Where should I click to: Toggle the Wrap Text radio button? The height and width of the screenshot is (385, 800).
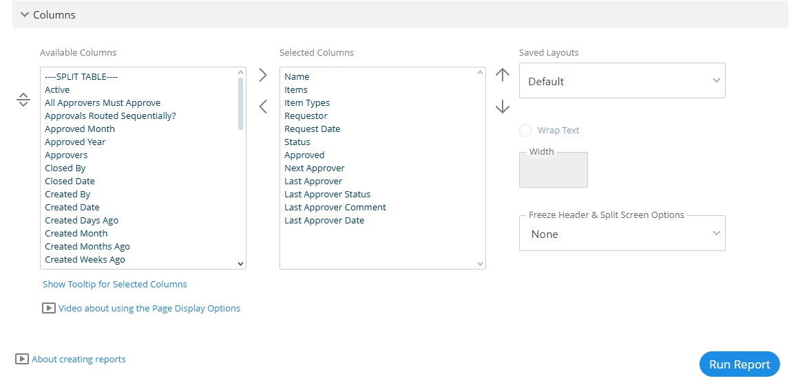(525, 131)
